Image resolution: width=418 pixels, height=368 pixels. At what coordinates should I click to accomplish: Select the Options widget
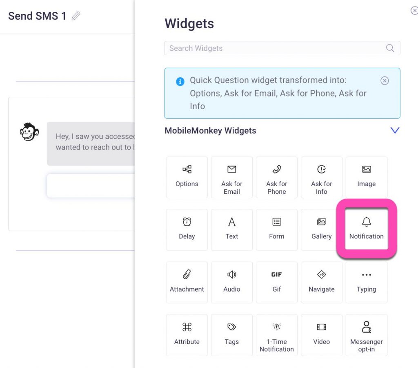pyautogui.click(x=187, y=177)
